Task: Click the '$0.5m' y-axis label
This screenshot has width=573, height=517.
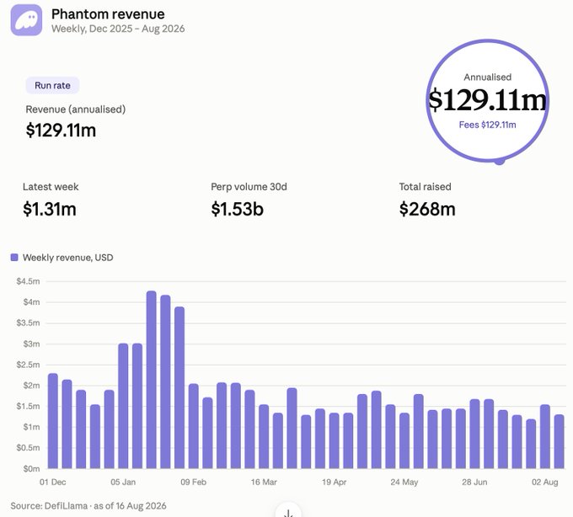Action: pos(28,448)
